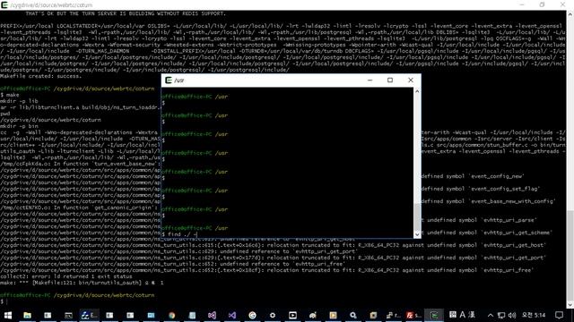Open the lighter purple Visual Studio icon

[x=212, y=315]
